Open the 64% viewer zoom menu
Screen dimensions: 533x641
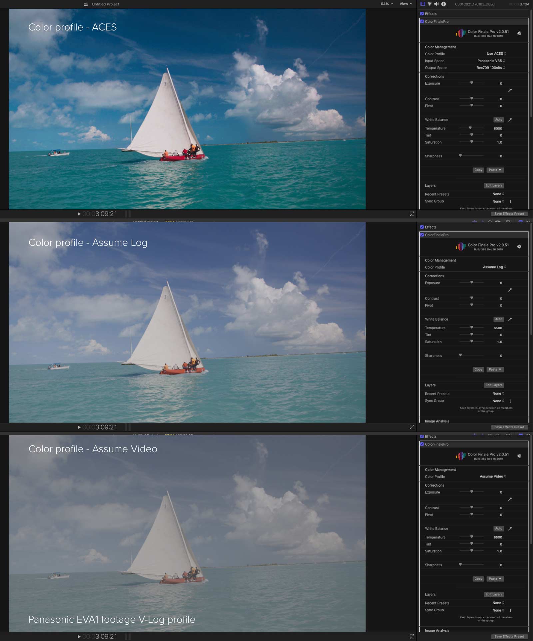[x=387, y=4]
